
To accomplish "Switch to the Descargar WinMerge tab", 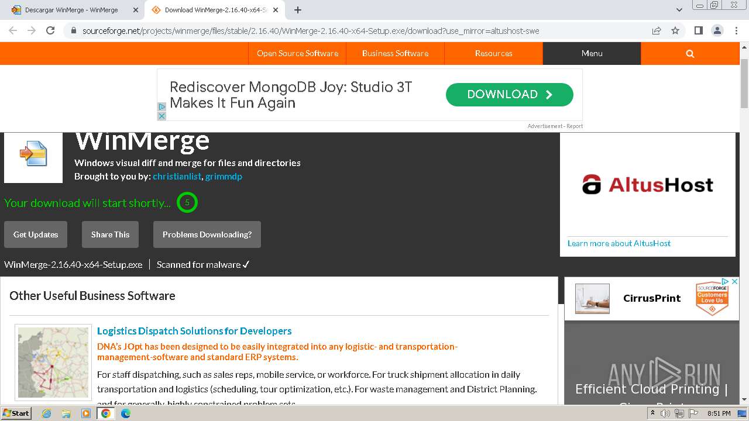I will click(x=71, y=10).
